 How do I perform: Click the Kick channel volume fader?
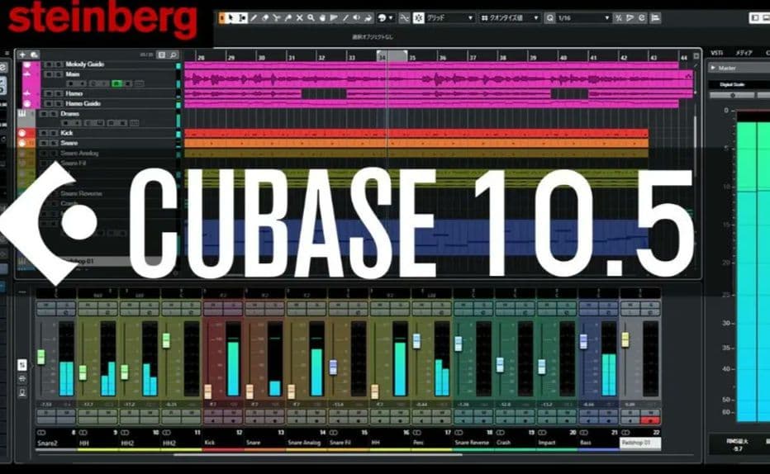[207, 391]
